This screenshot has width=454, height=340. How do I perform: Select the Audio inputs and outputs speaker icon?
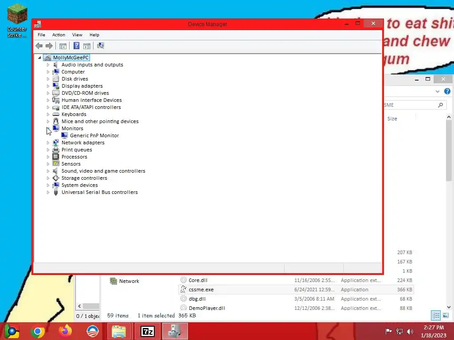tap(55, 65)
